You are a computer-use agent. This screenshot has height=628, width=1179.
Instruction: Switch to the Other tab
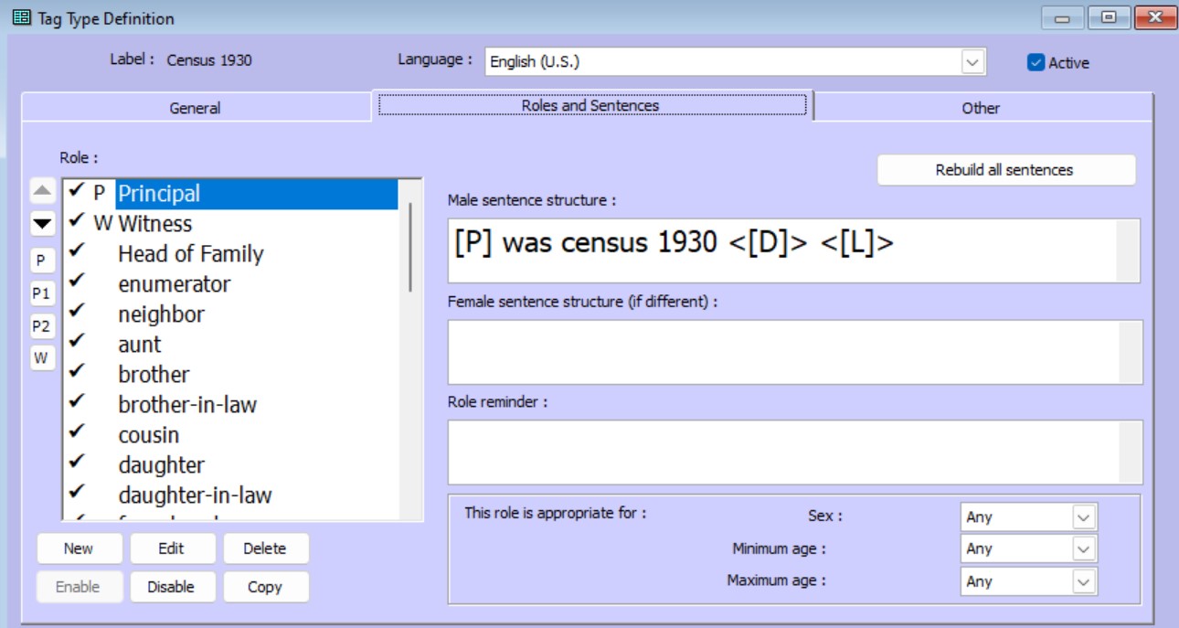[980, 108]
